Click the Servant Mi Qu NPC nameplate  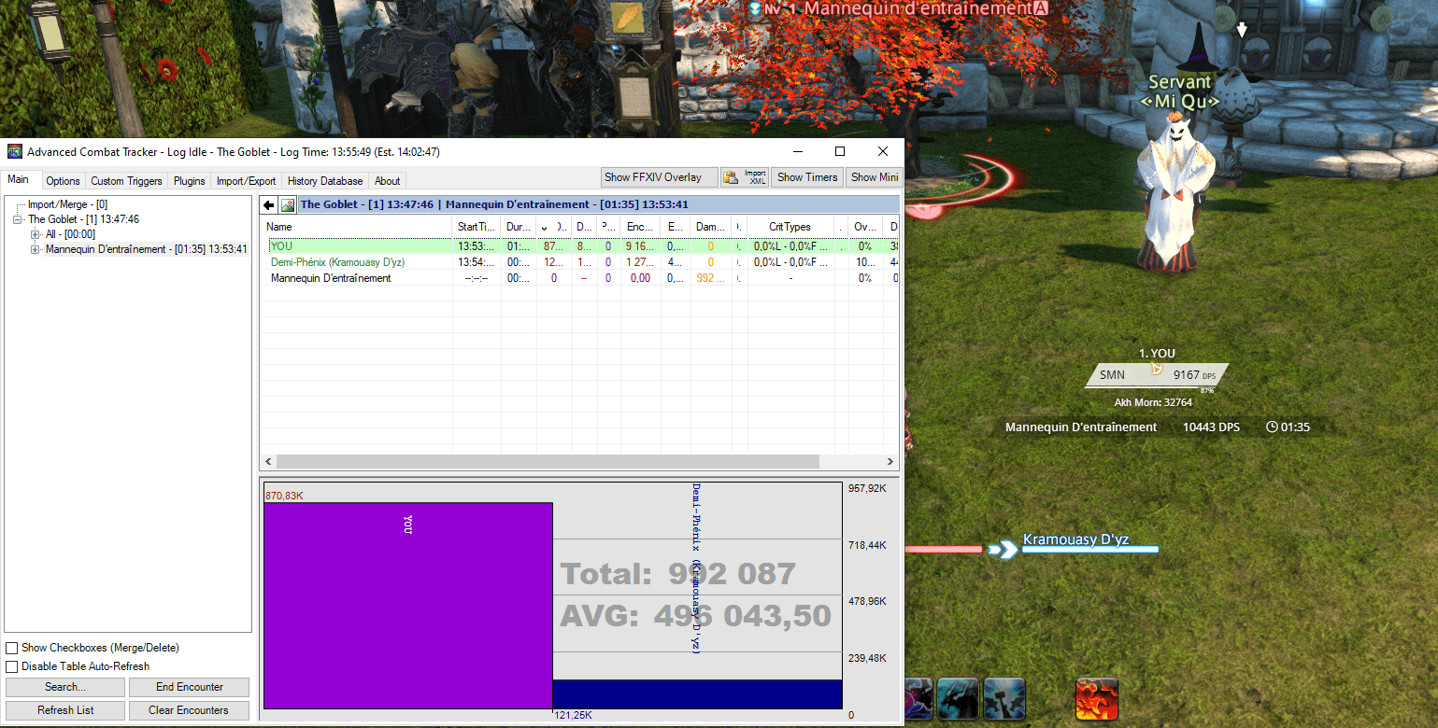click(1179, 91)
